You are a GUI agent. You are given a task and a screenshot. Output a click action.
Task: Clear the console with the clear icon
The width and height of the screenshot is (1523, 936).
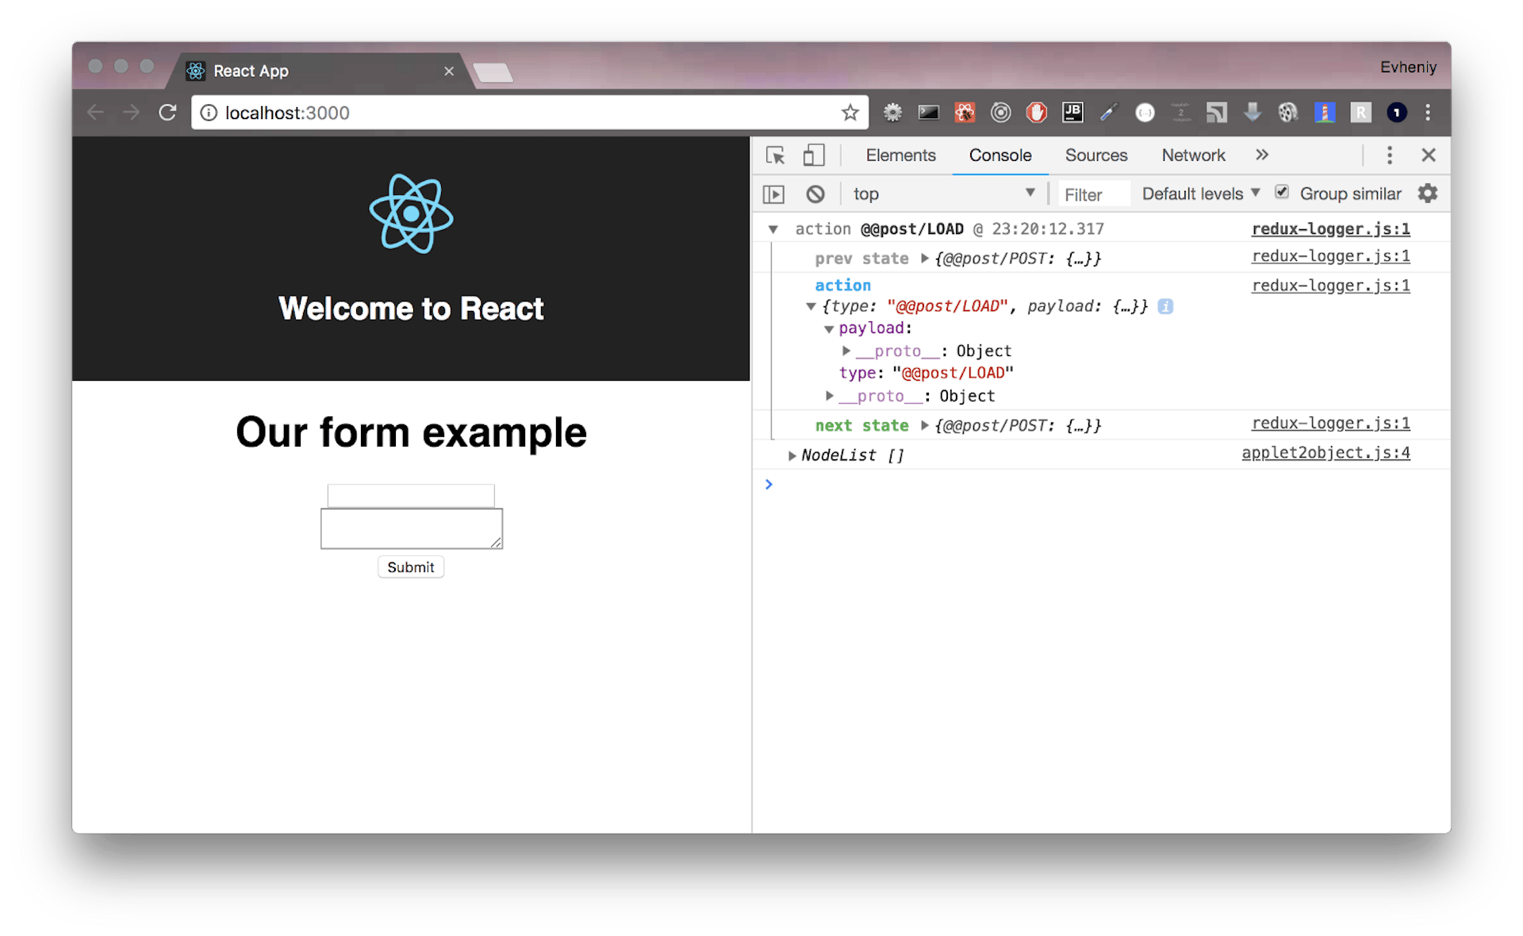tap(815, 194)
